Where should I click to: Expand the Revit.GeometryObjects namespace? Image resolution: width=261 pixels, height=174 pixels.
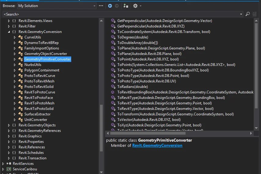point(9,125)
